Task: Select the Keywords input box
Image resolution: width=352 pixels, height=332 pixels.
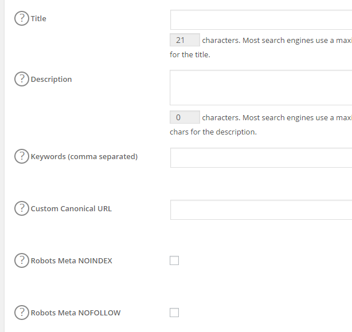Action: 261,157
